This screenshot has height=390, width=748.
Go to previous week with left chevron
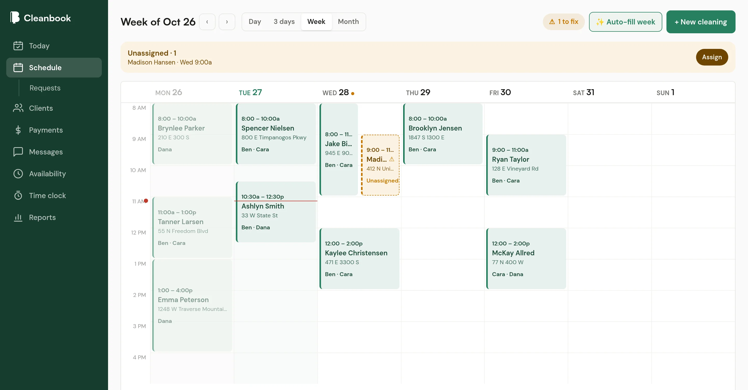coord(207,22)
